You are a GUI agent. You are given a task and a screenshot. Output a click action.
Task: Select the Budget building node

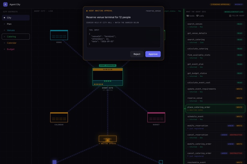(x=156, y=117)
